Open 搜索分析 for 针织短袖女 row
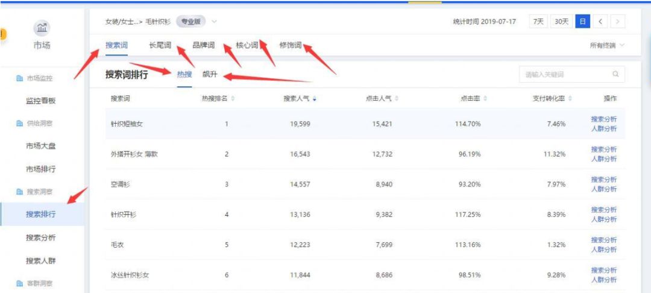 click(604, 119)
